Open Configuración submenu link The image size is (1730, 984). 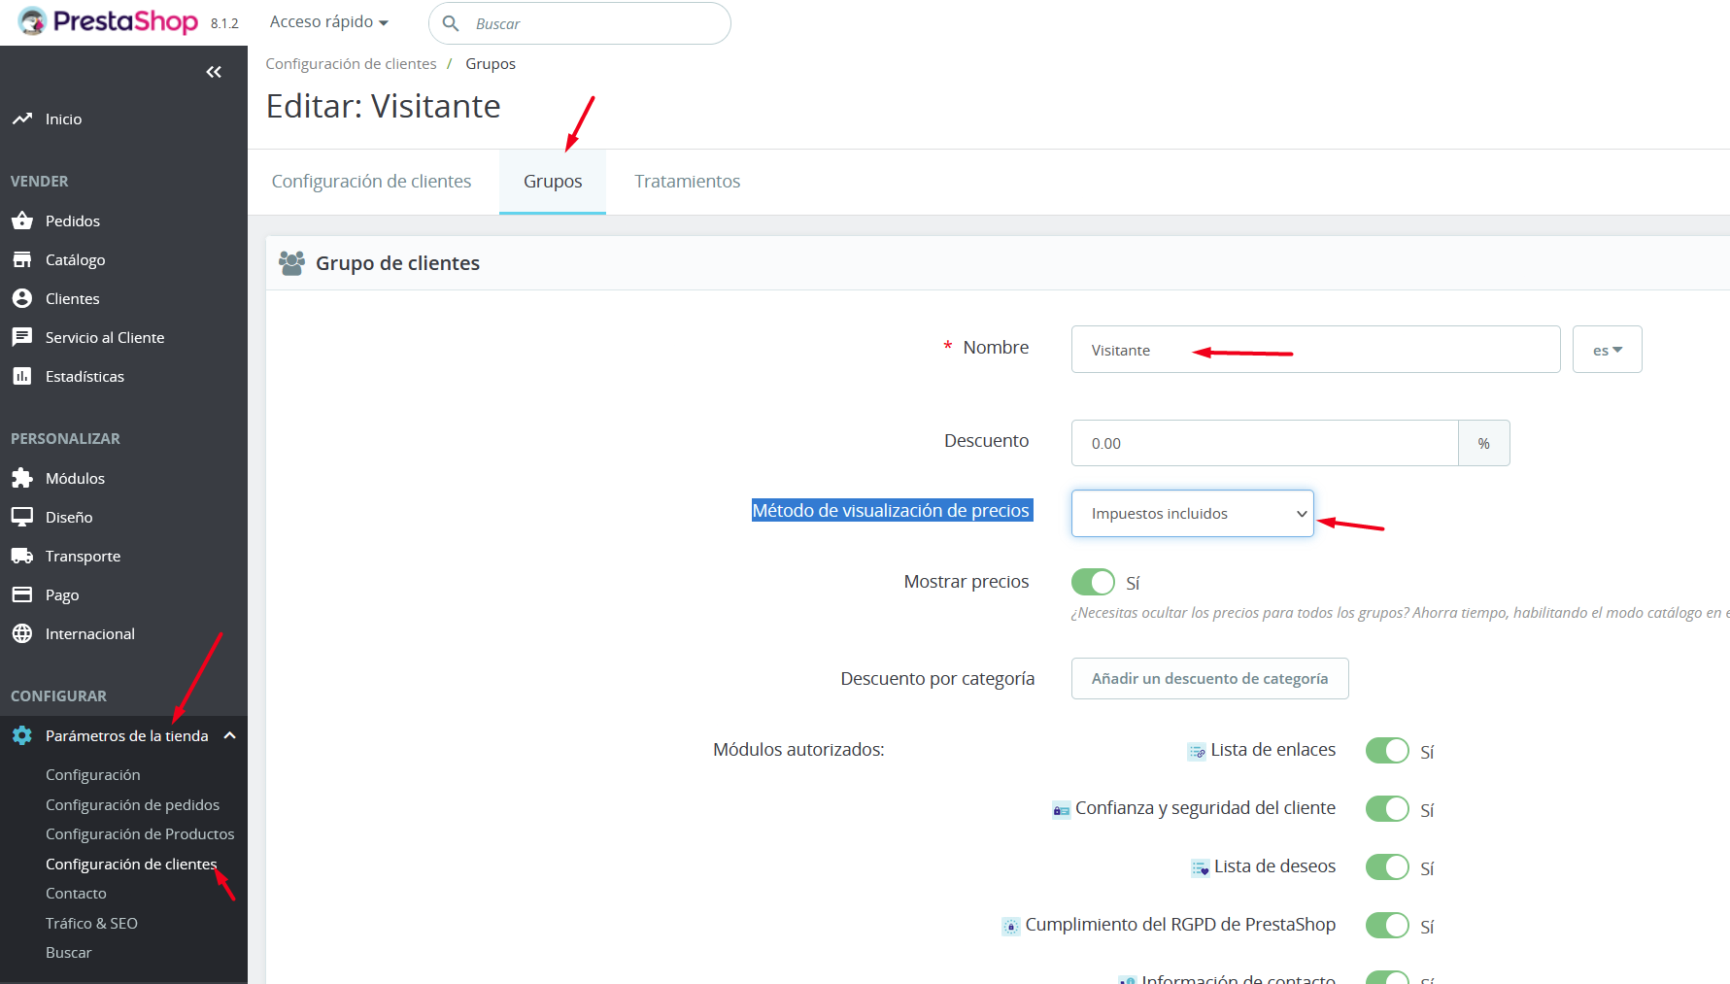pyautogui.click(x=93, y=775)
